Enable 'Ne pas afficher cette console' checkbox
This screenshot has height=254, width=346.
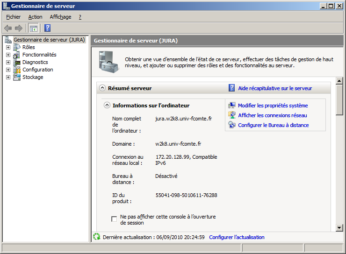(x=114, y=219)
